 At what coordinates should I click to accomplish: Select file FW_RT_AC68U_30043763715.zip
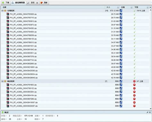pos(23,18)
